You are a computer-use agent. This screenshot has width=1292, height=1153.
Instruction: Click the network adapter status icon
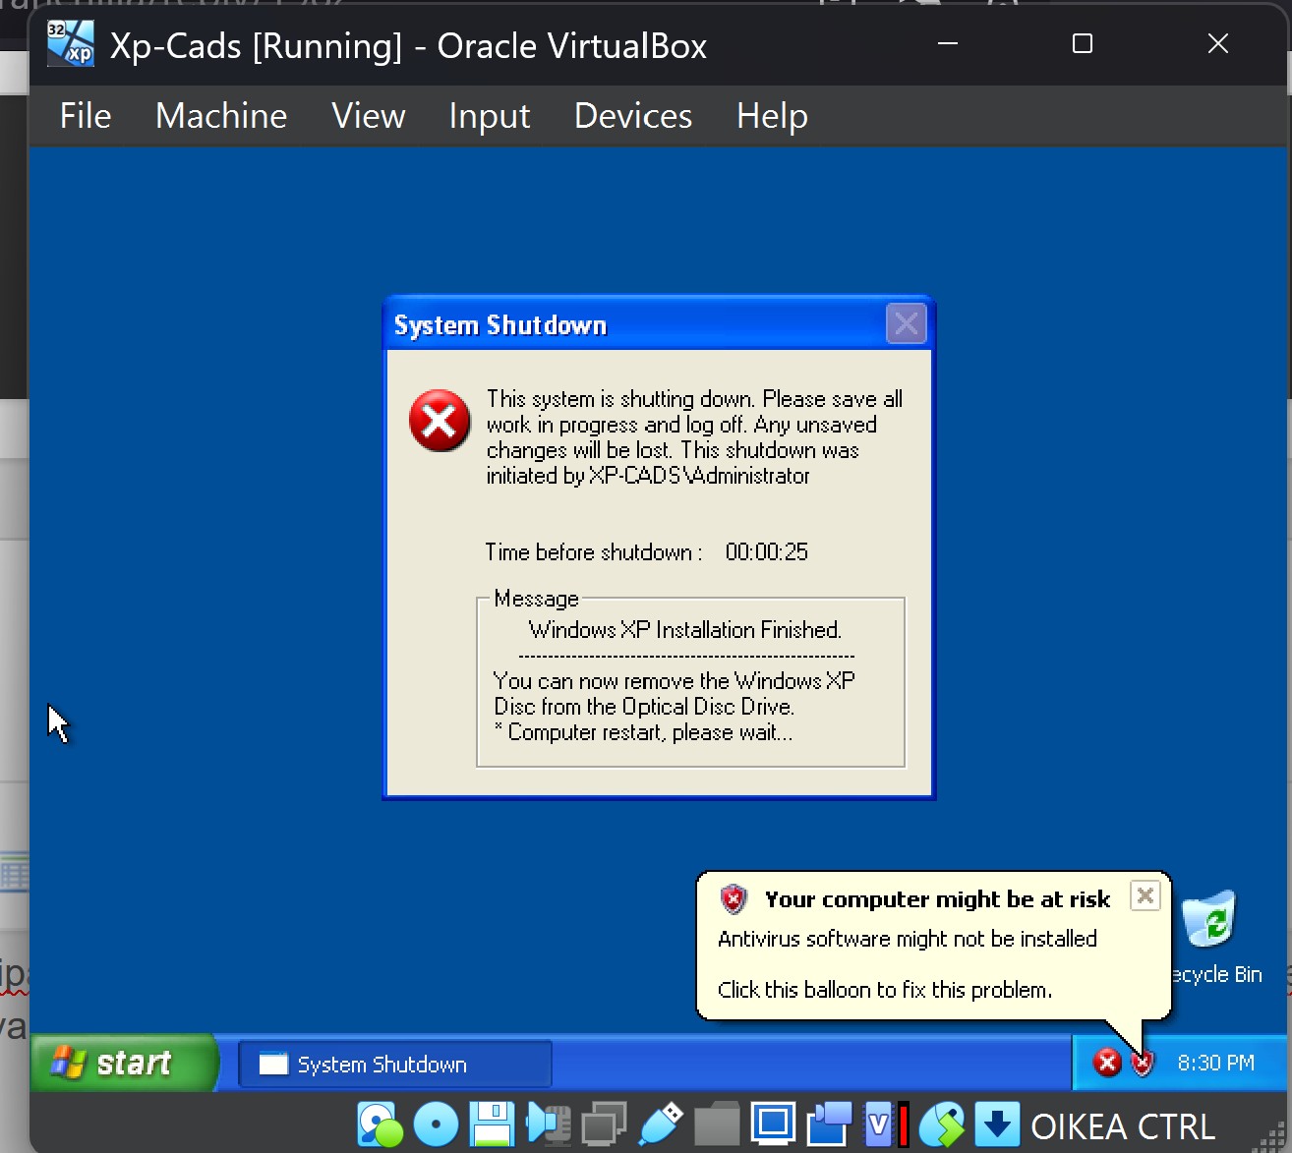[x=604, y=1125]
